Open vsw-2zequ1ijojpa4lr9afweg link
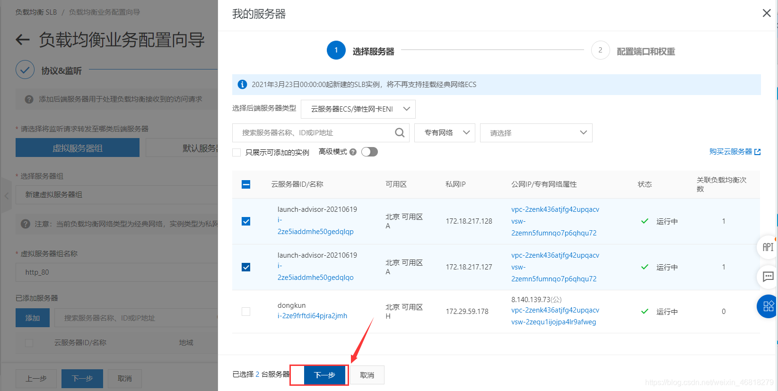778x391 pixels. click(554, 322)
